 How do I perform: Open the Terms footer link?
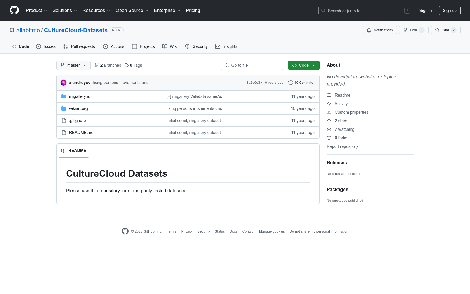coord(172,231)
